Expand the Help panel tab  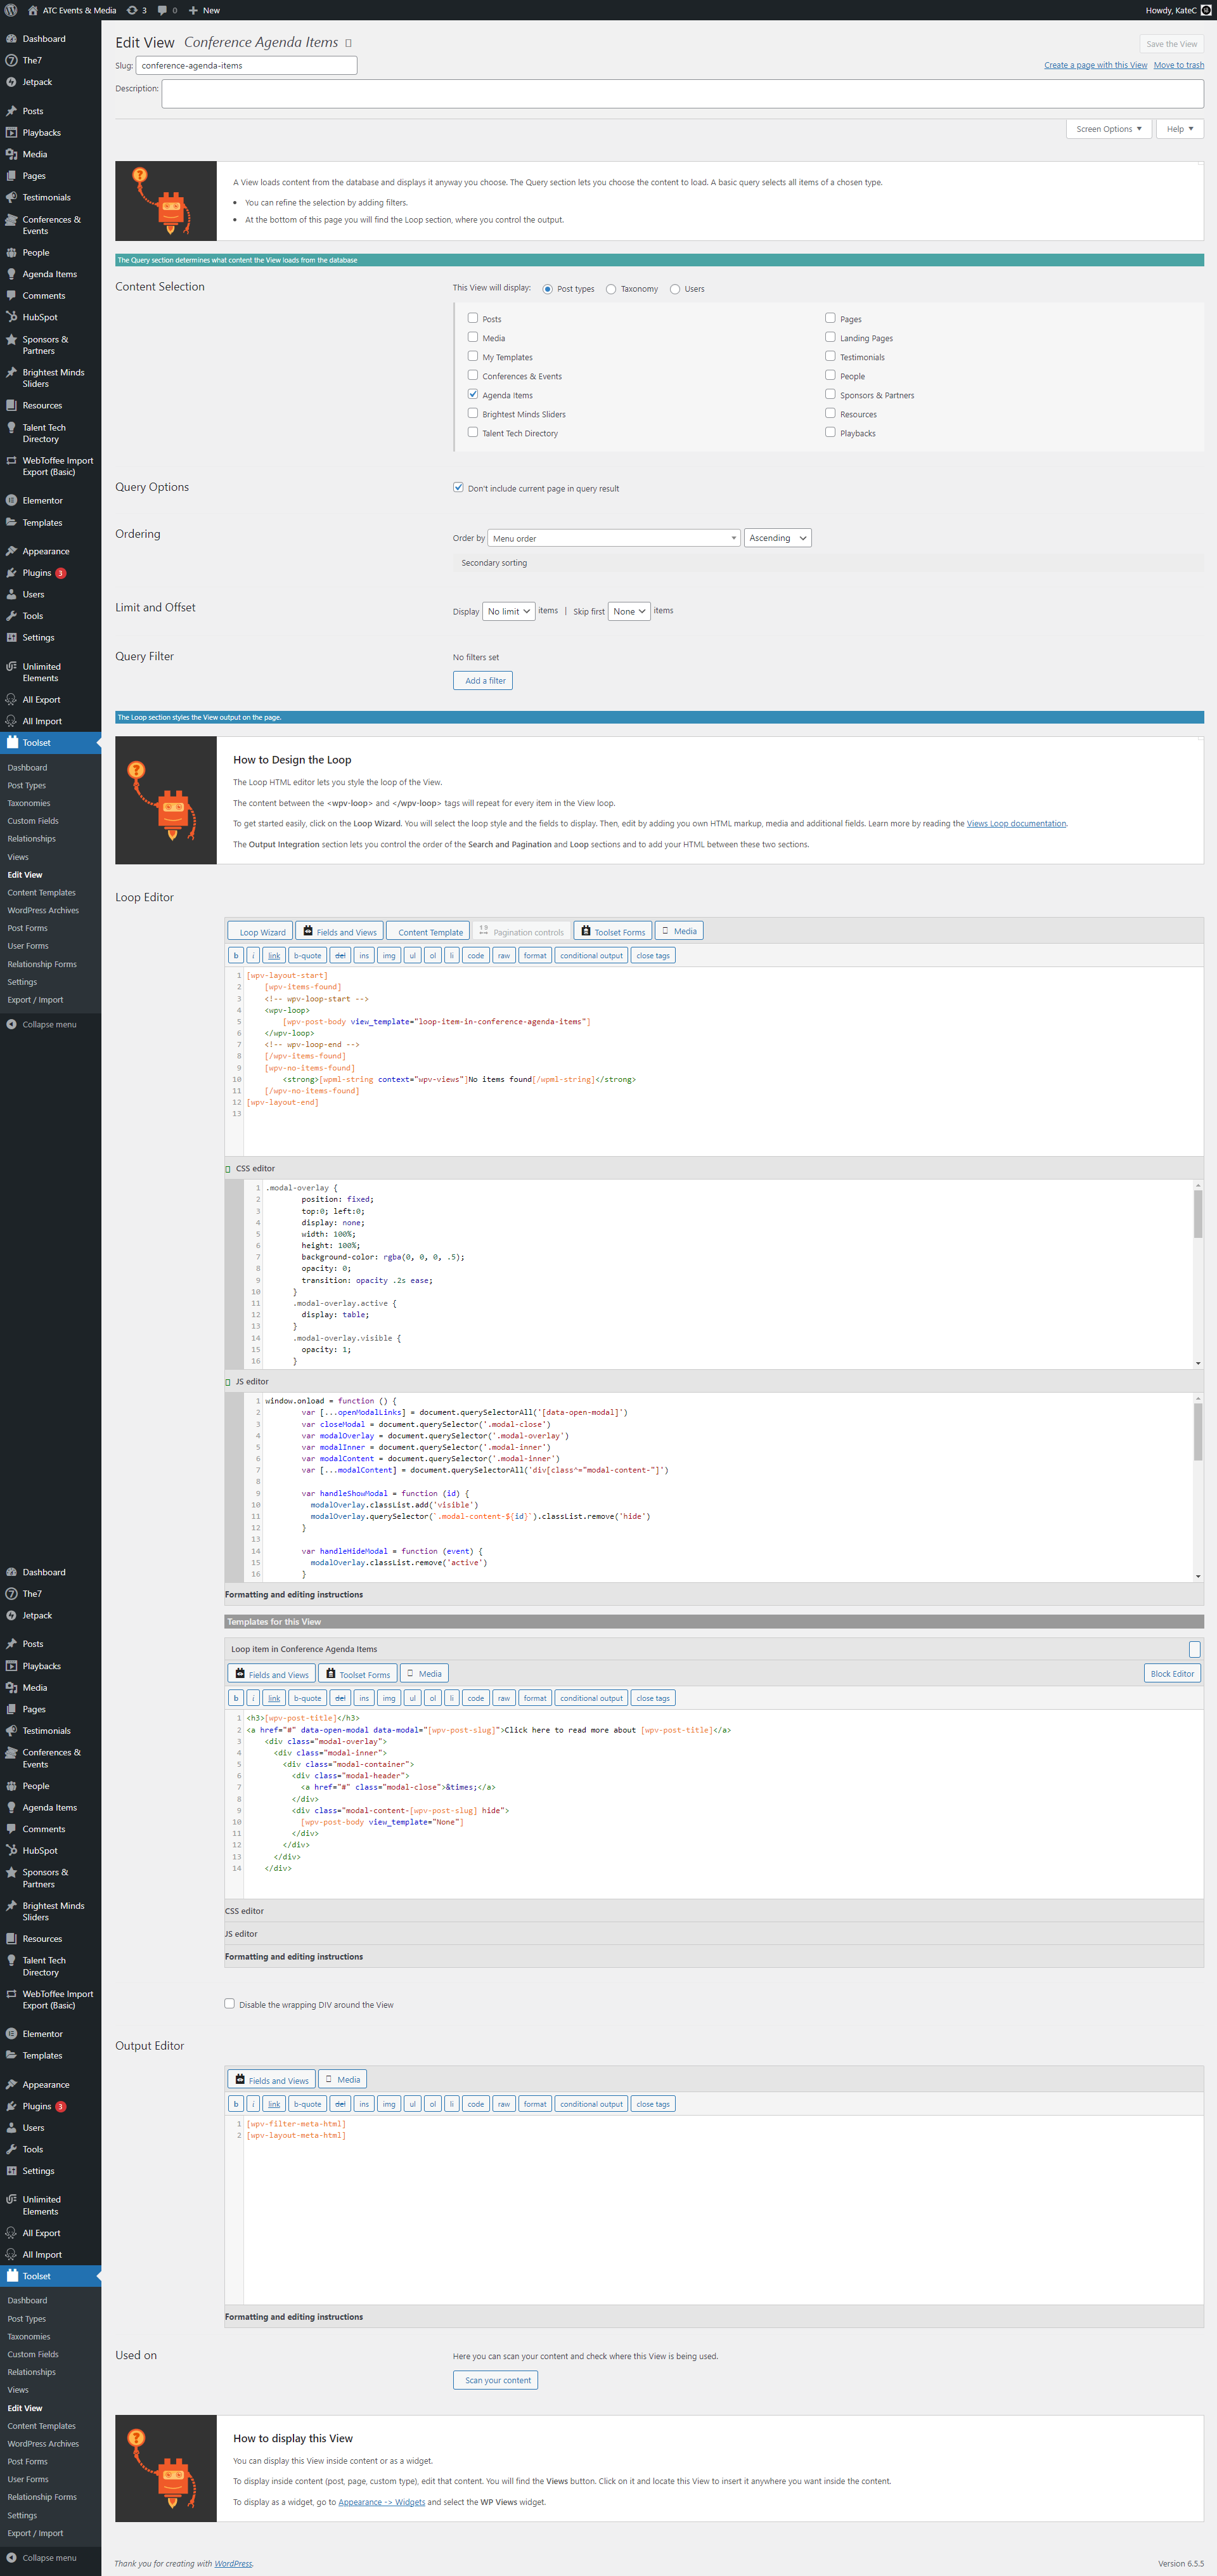tap(1180, 129)
